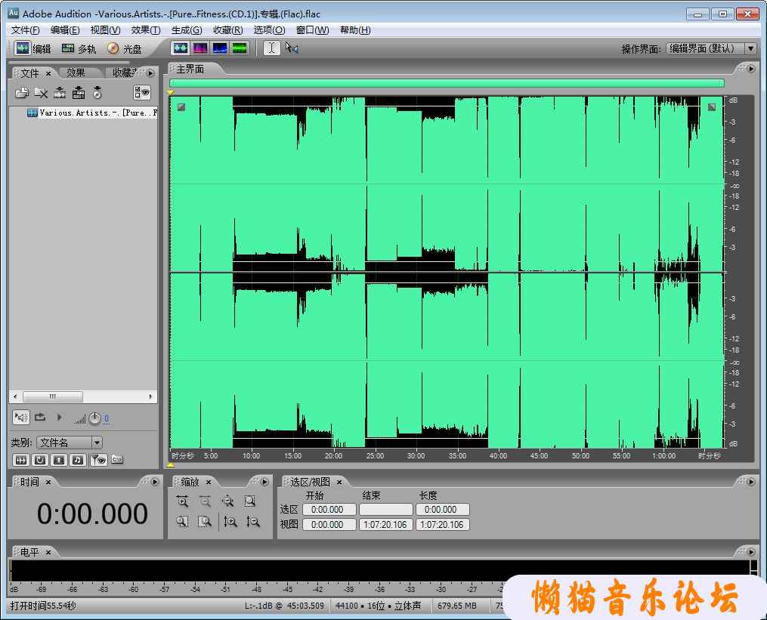
Task: Toggle loop play in the files panel
Action: click(40, 418)
